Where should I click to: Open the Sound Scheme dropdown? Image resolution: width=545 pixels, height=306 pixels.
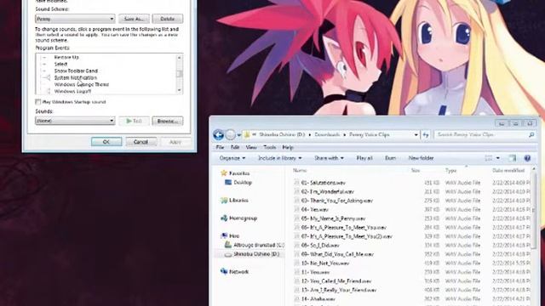point(75,19)
